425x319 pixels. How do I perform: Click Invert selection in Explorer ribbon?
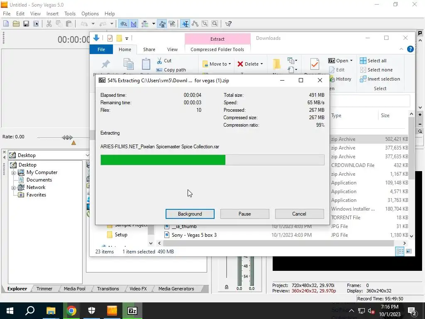click(380, 79)
